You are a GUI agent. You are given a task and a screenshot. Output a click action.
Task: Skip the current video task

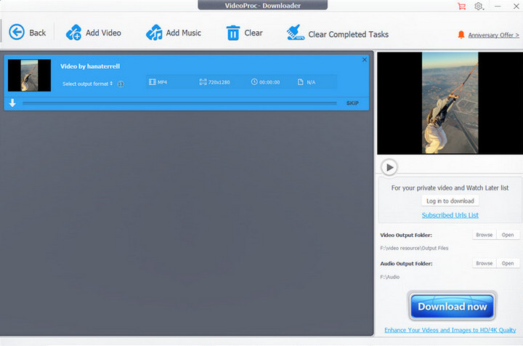coord(352,103)
